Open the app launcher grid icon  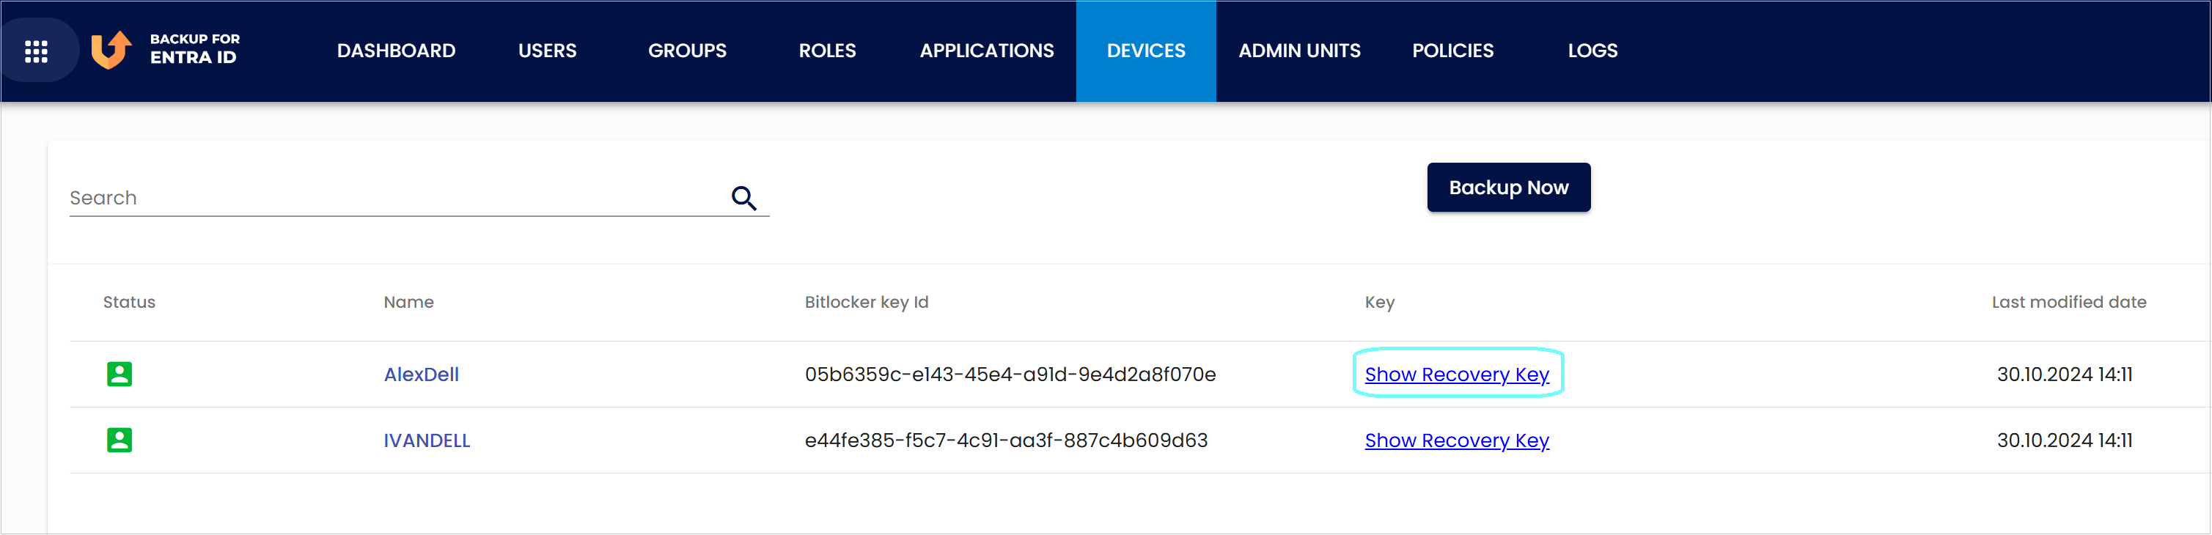36,51
